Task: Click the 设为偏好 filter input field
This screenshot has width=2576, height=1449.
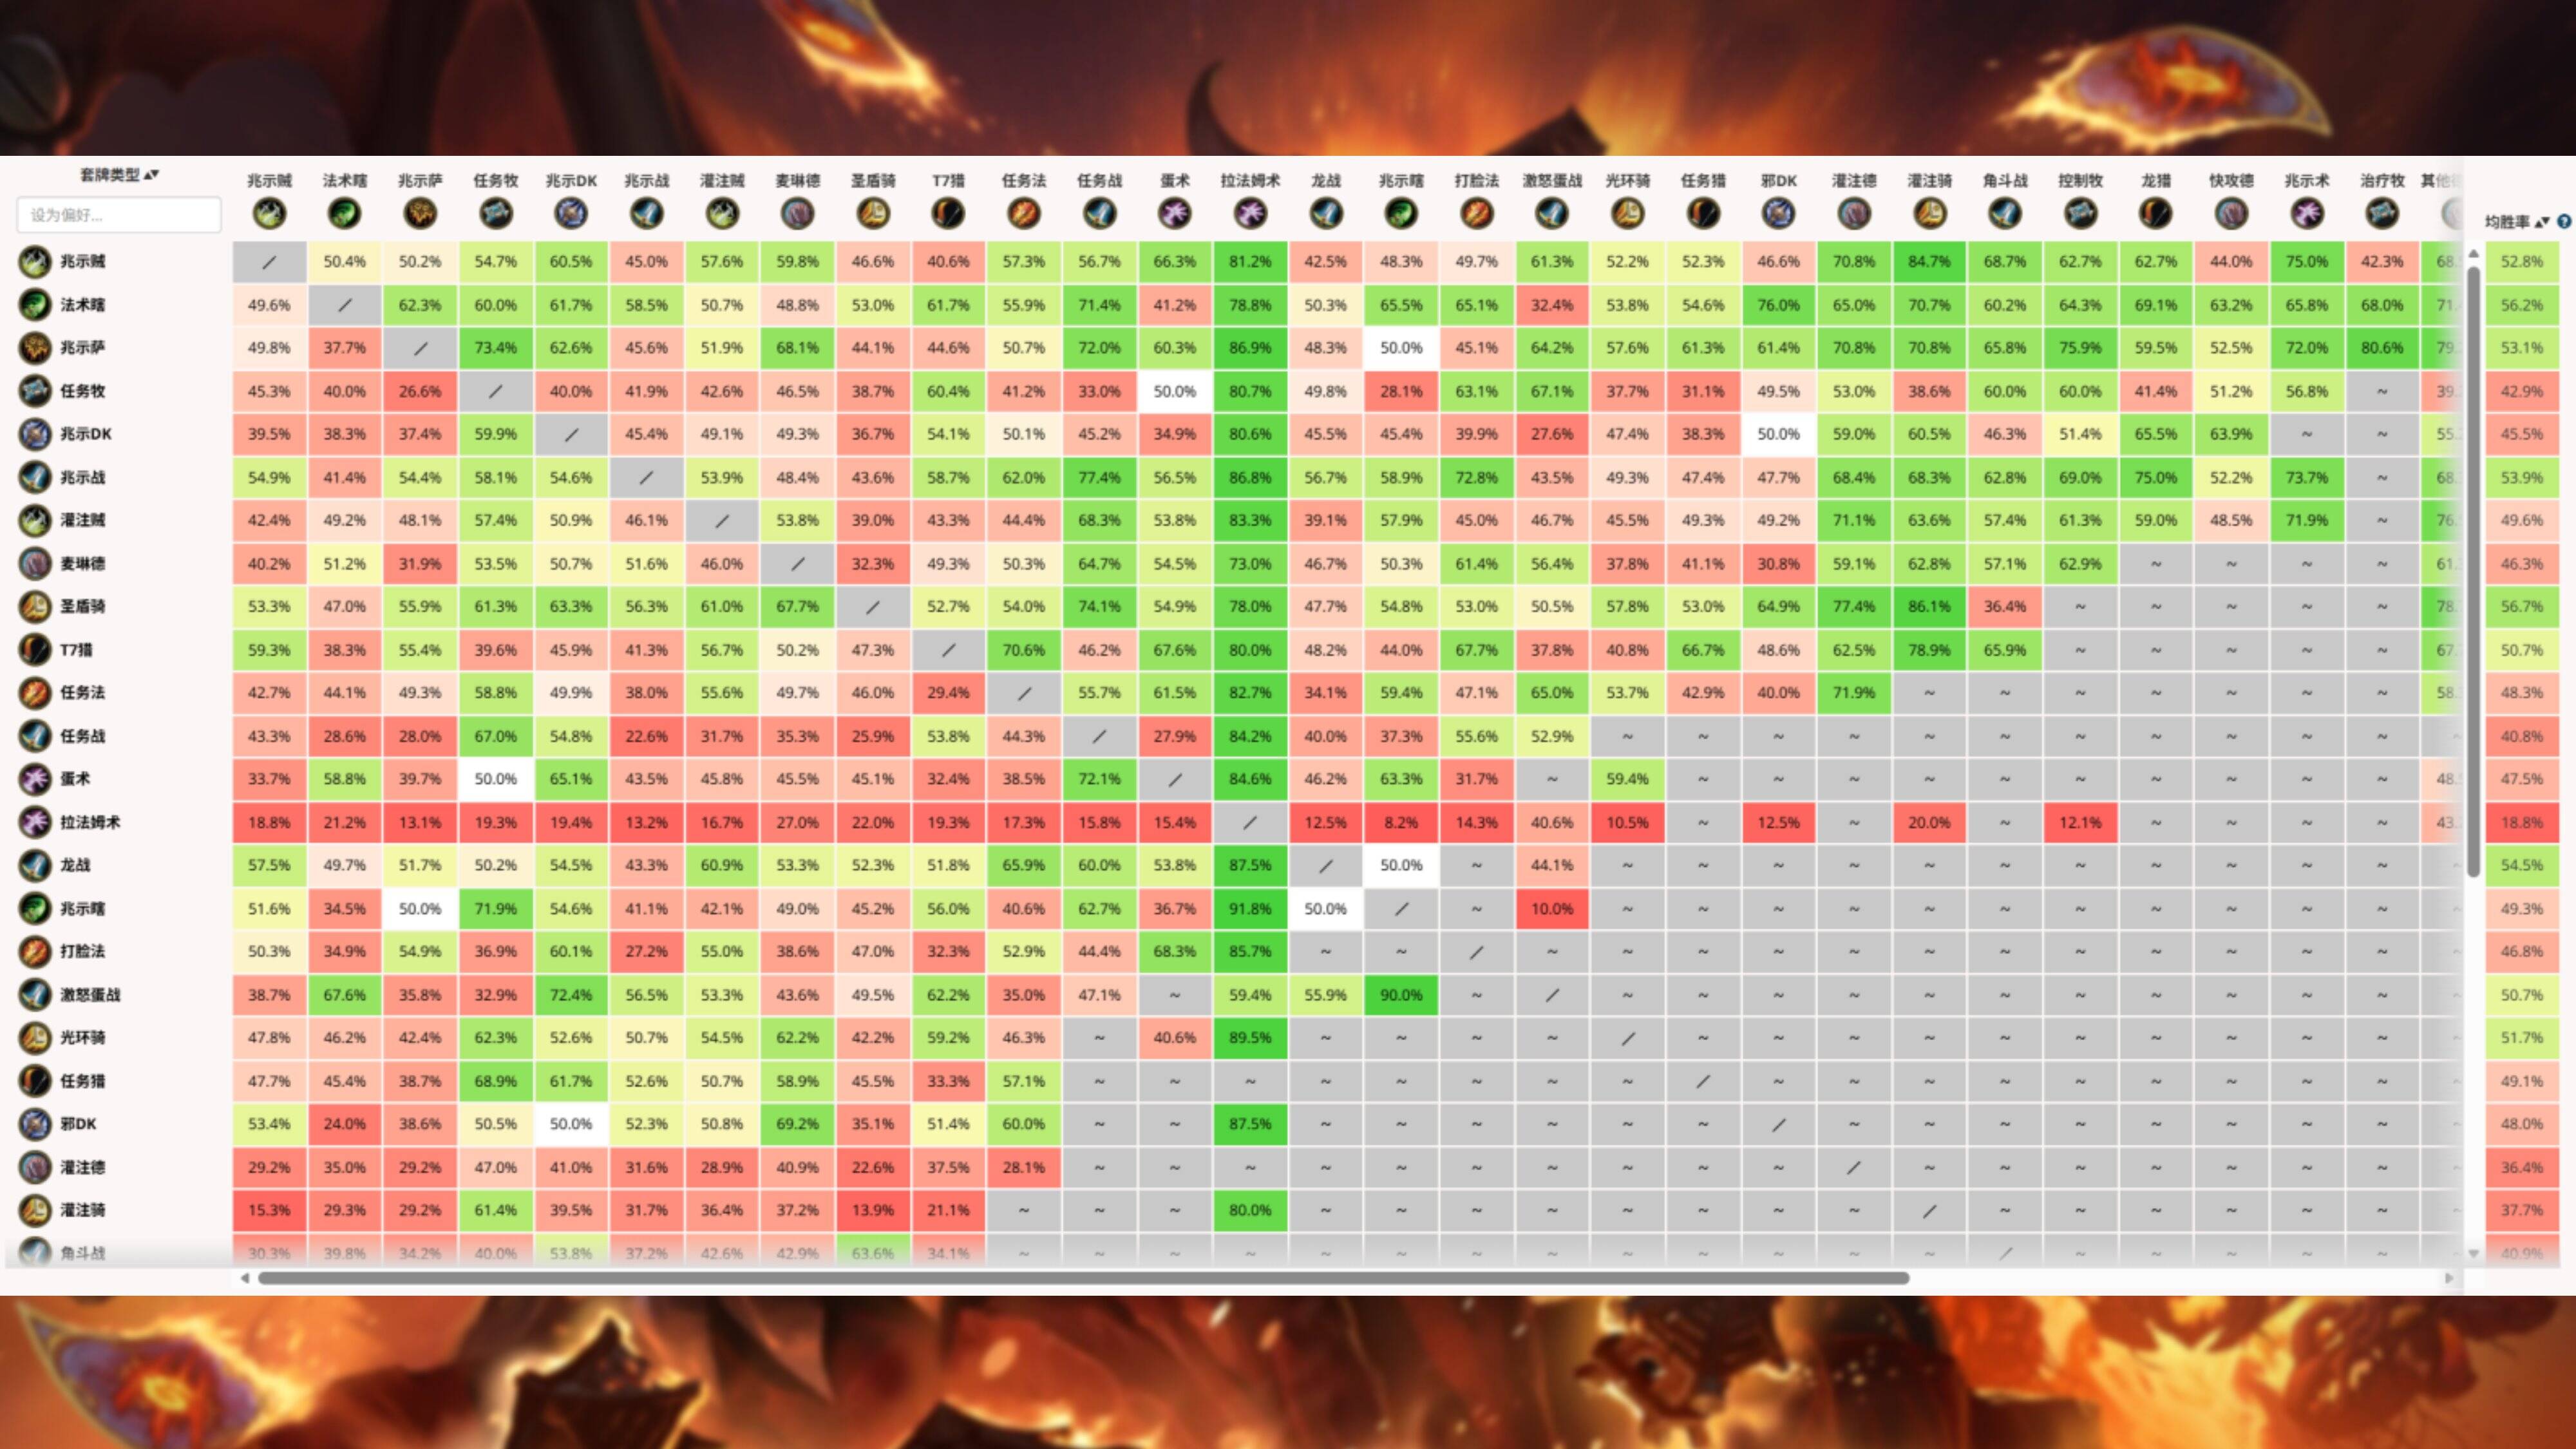Action: [x=118, y=215]
